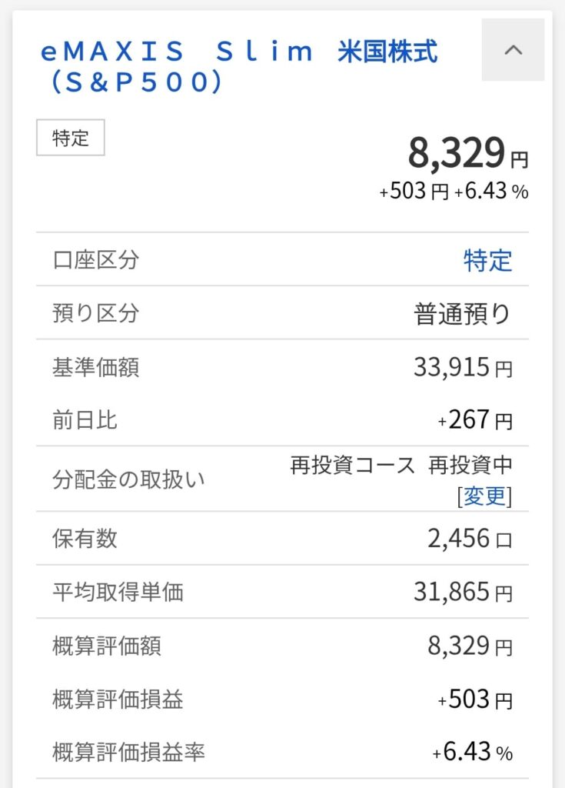Click the +6.43% figure below the large valuation

[491, 192]
